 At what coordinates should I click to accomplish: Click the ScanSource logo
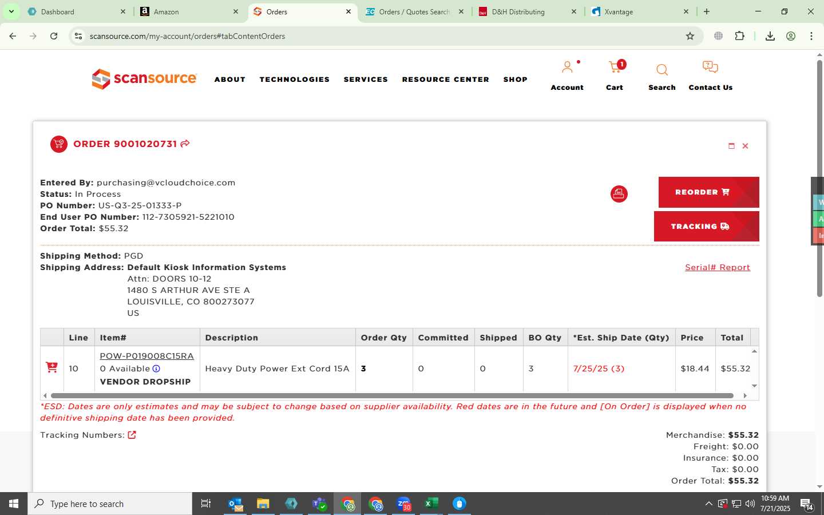coord(144,79)
